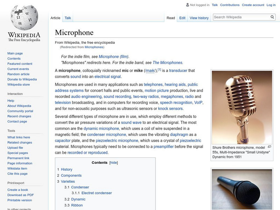The width and height of the screenshot is (280, 210).
Task: Click Upload file
Action: (x=15, y=147)
